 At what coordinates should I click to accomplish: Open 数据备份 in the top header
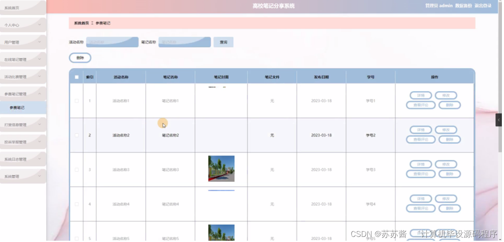pos(463,6)
